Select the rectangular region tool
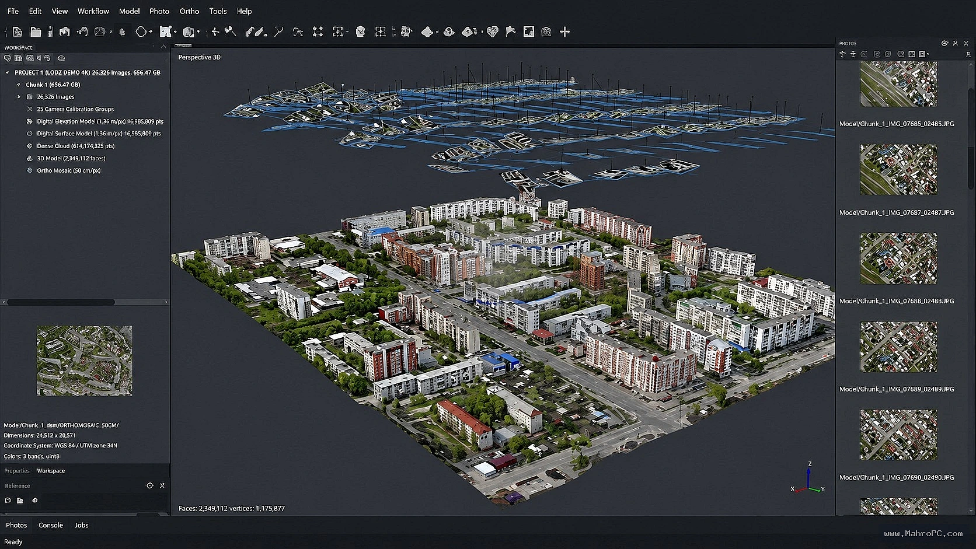976x549 pixels. click(165, 32)
